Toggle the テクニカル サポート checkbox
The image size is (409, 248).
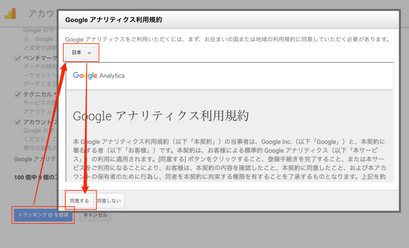(18, 94)
